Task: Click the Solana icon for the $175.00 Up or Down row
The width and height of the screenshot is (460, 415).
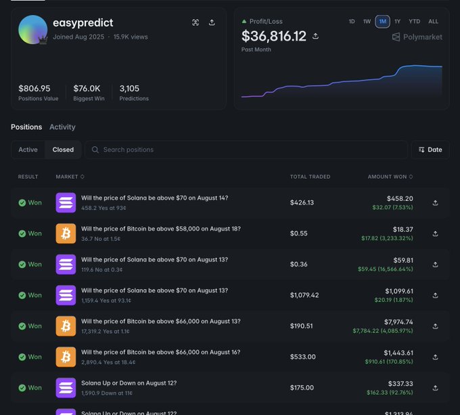Action: [66, 387]
